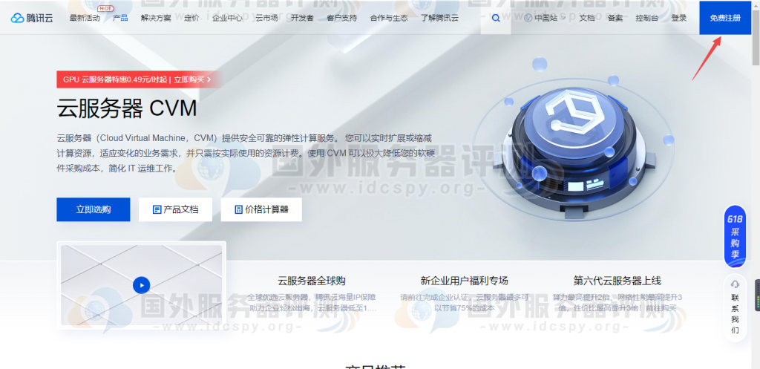Open the 产品 menu
This screenshot has width=760, height=369.
point(120,18)
